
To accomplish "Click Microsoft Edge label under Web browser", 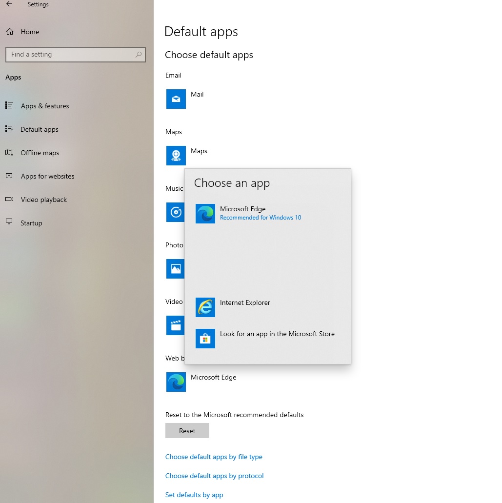I will [x=213, y=377].
